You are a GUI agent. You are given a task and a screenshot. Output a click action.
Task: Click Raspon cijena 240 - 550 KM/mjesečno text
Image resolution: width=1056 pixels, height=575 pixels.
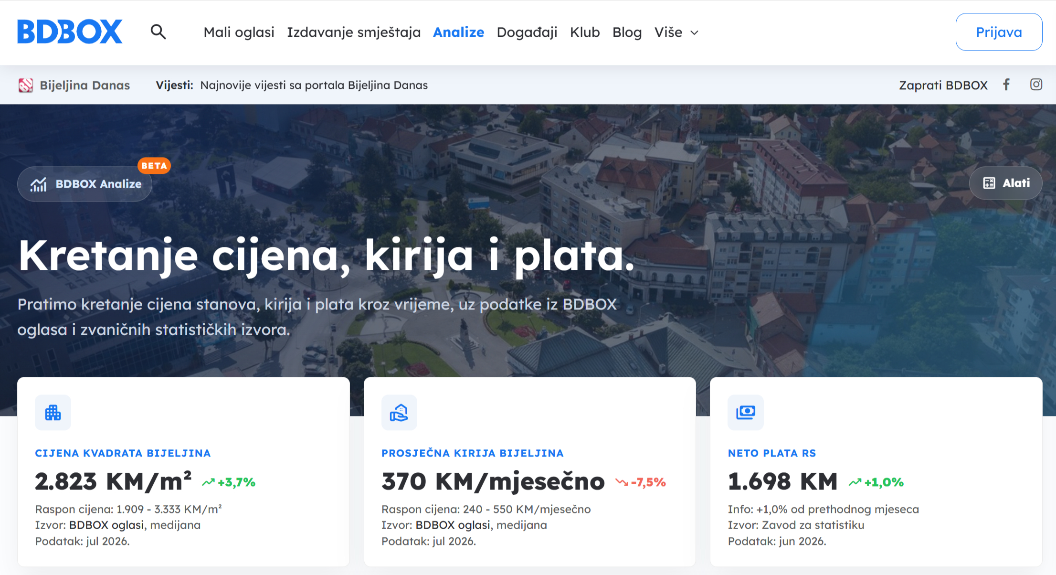486,509
